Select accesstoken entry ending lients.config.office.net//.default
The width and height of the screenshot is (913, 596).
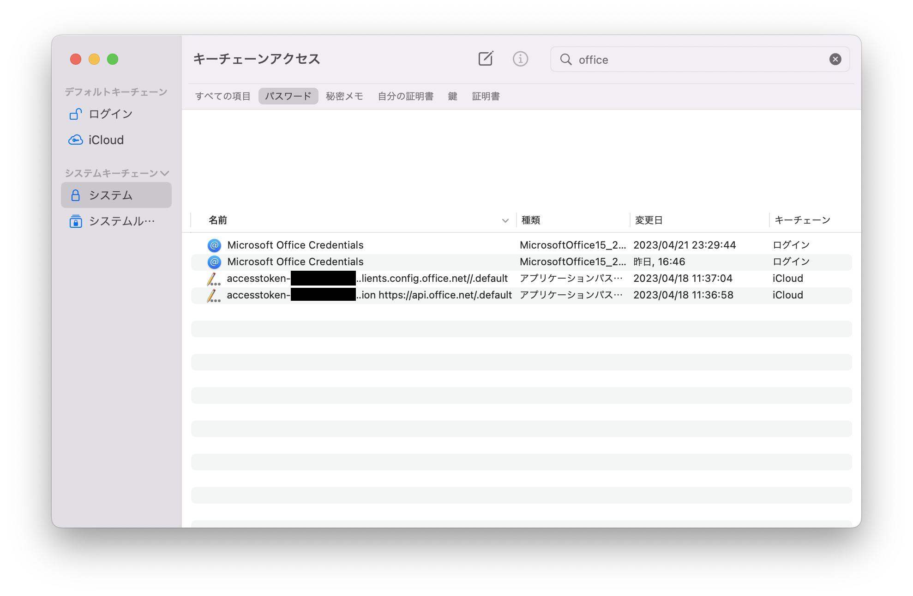coord(522,279)
